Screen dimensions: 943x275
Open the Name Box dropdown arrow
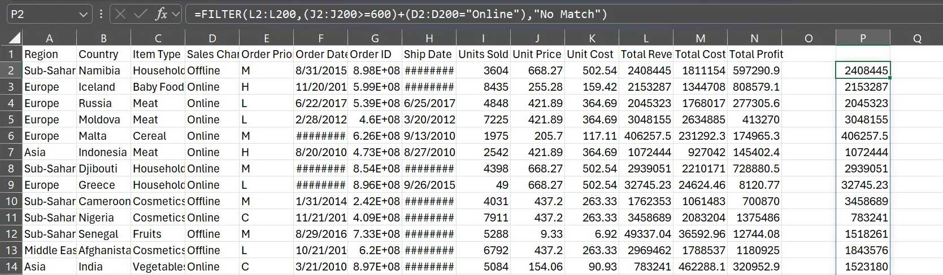point(83,14)
